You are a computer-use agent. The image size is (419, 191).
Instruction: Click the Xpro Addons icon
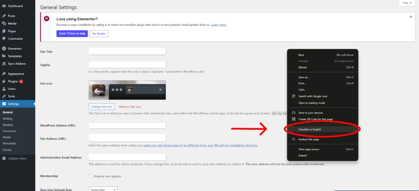pos(4,64)
